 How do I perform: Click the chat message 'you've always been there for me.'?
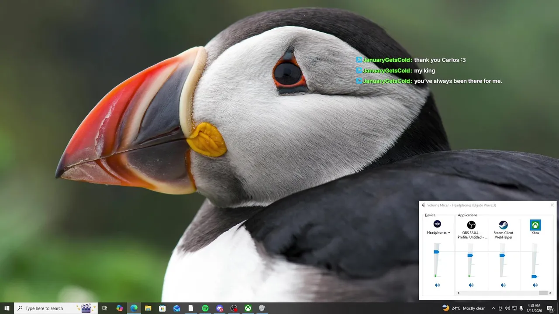[458, 81]
